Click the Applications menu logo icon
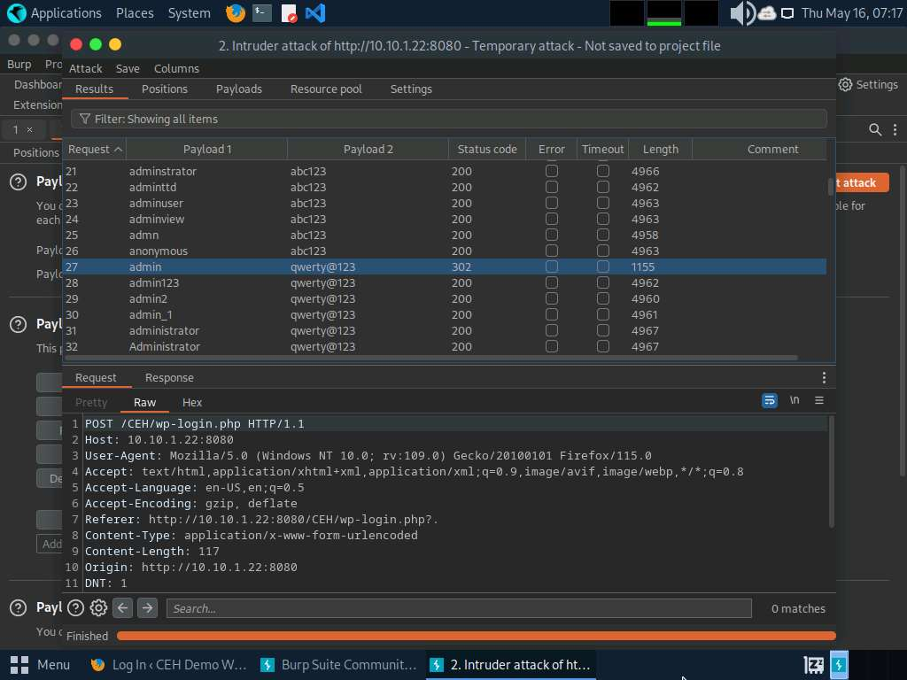The height and width of the screenshot is (680, 907). (16, 12)
